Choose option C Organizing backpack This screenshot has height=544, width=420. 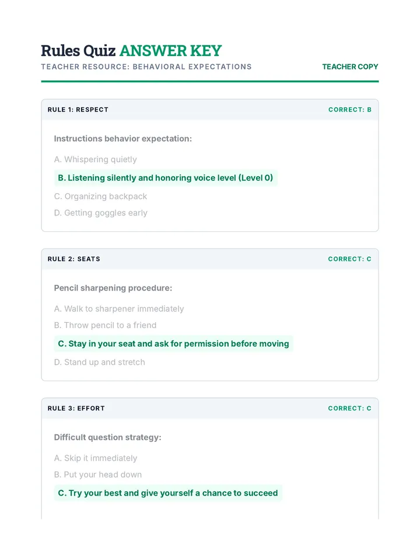(100, 196)
